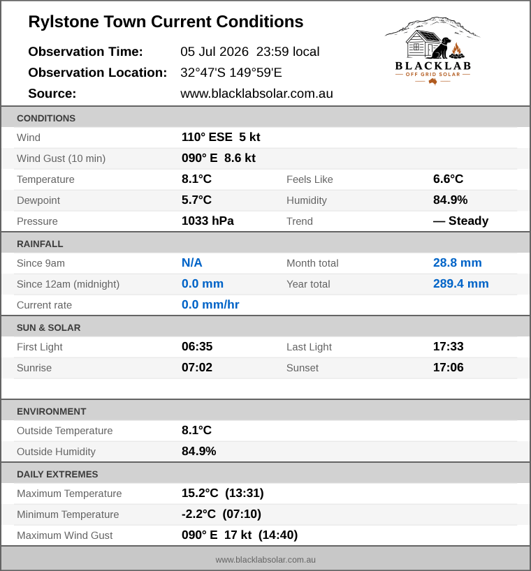Select the Pressure value 1033 hPa
This screenshot has width=531, height=571.
point(208,221)
